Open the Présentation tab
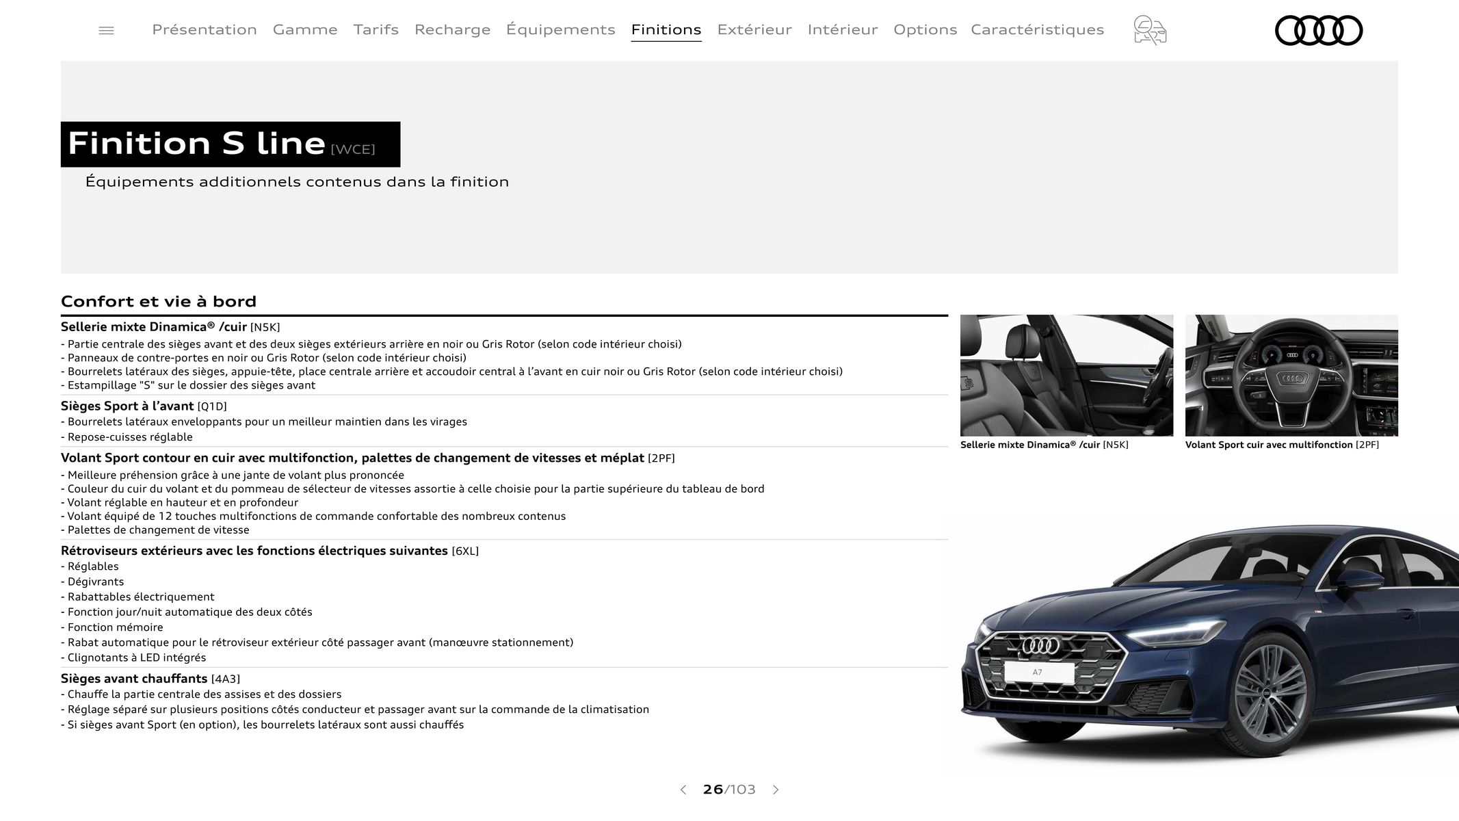 tap(205, 29)
